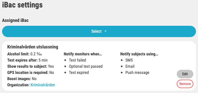This screenshot has width=198, height=93.
Task: Select the Test expired list item
Action: (79, 73)
